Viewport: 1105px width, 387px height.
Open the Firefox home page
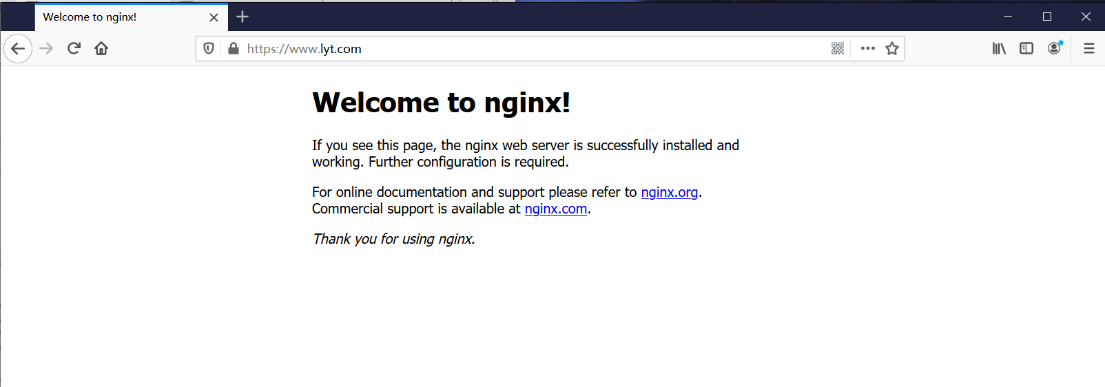[x=101, y=48]
